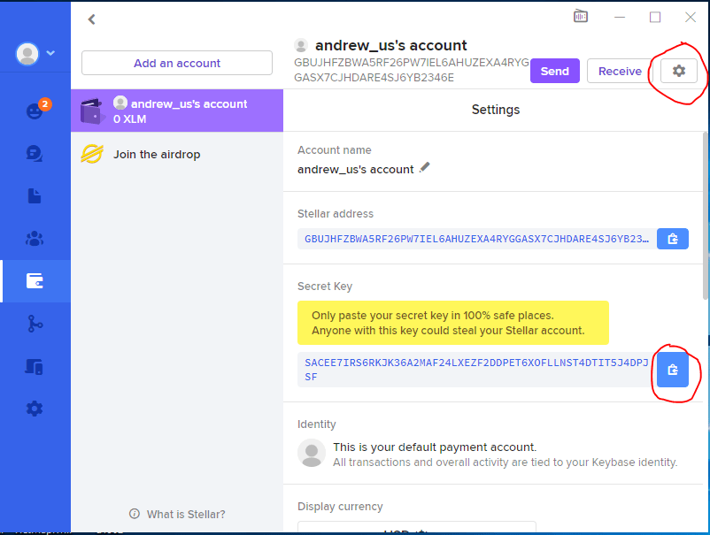Open the Git repositories section
710x535 pixels.
click(x=35, y=324)
